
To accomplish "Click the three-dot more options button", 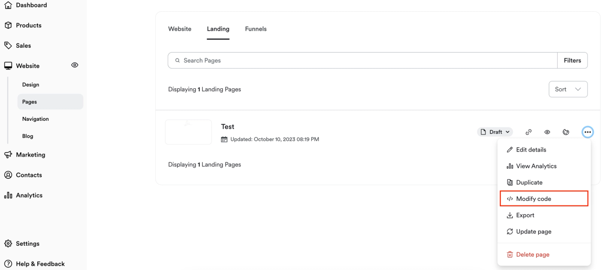I will (x=588, y=132).
